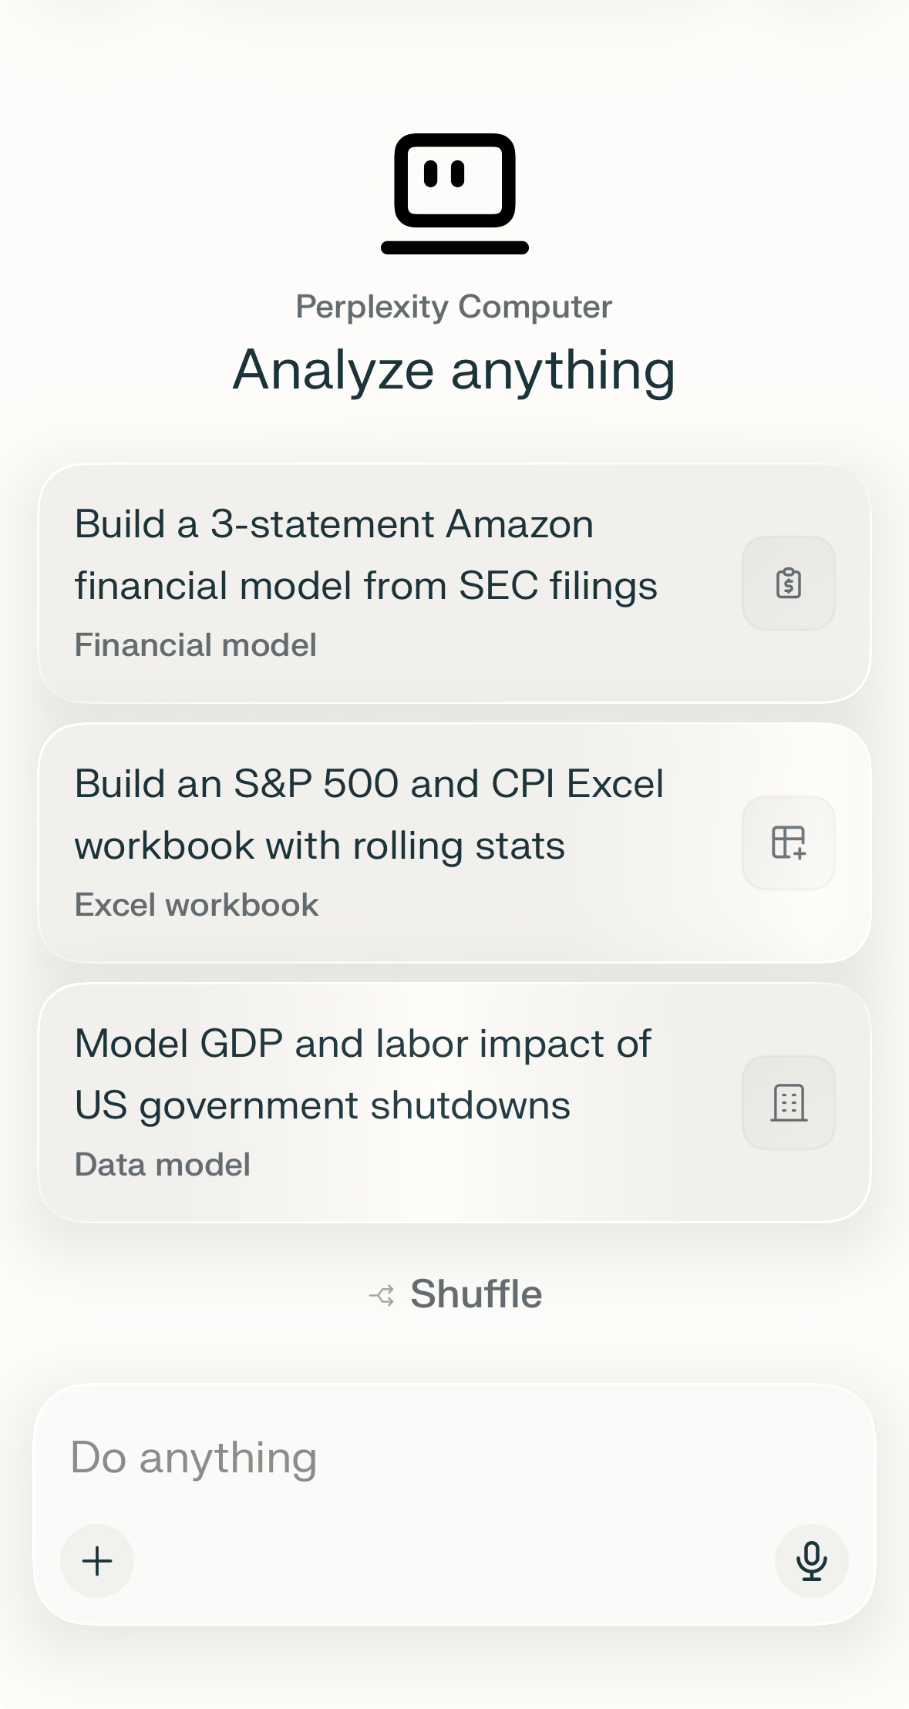Click the Perplexity Computer laptop logo

(x=454, y=193)
